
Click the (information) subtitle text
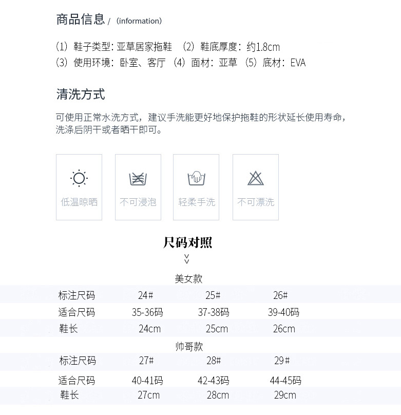[x=139, y=21]
